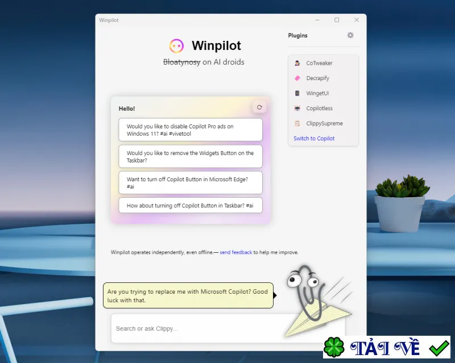Click the pink Decrapify plugin icon
This screenshot has height=363, width=455.
click(x=297, y=78)
